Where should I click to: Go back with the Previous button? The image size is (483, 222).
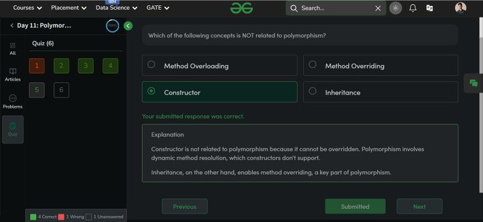185,206
